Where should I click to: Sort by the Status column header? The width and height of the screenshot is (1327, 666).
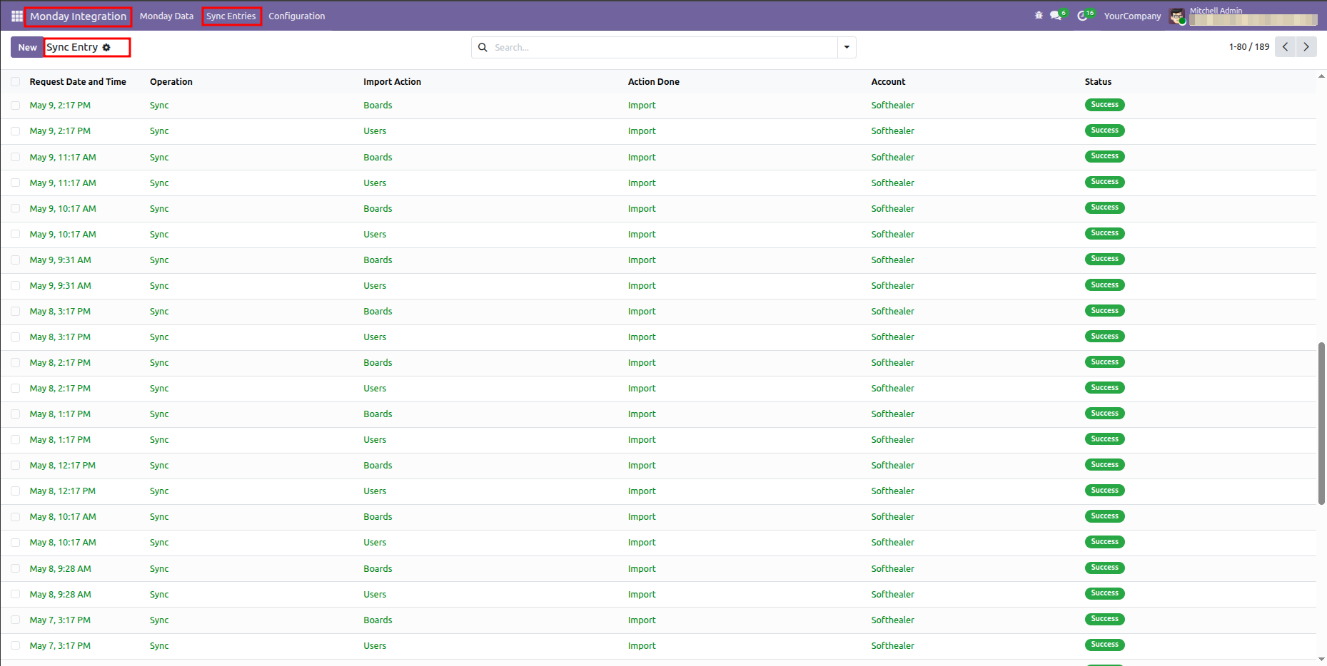pos(1098,82)
